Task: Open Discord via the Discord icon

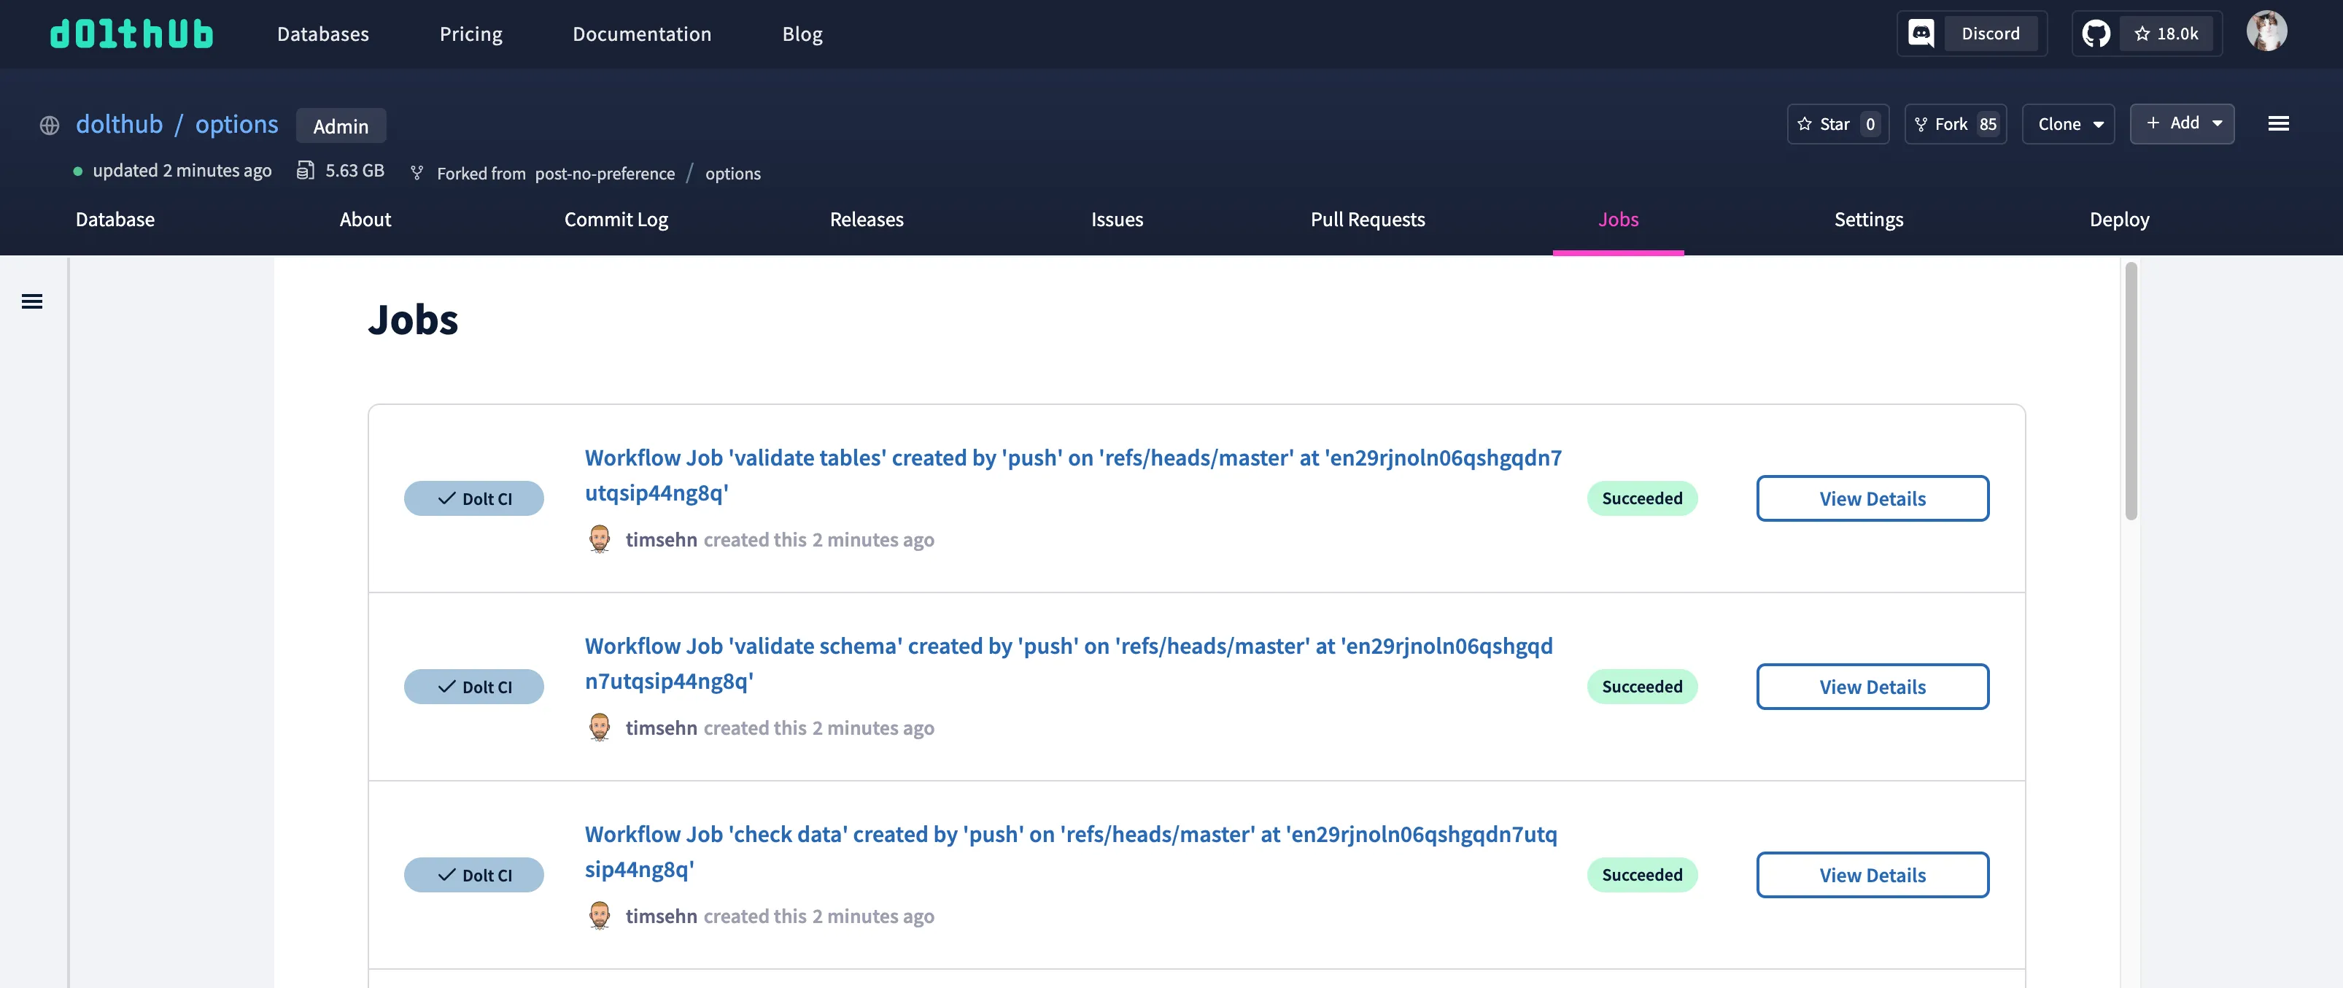Action: pos(1922,33)
